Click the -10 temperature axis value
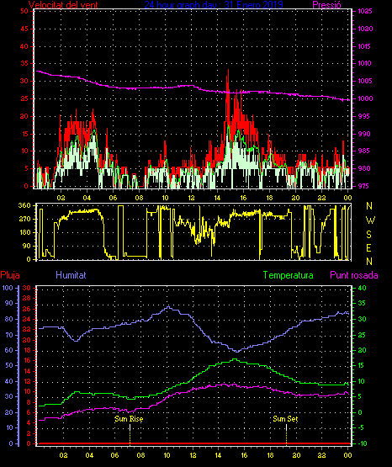 pyautogui.click(x=362, y=443)
